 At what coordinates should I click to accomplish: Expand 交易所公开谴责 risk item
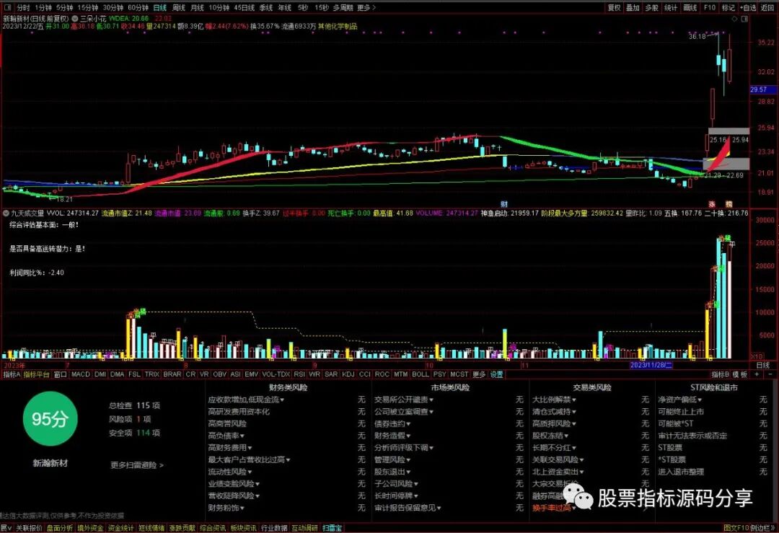(404, 400)
